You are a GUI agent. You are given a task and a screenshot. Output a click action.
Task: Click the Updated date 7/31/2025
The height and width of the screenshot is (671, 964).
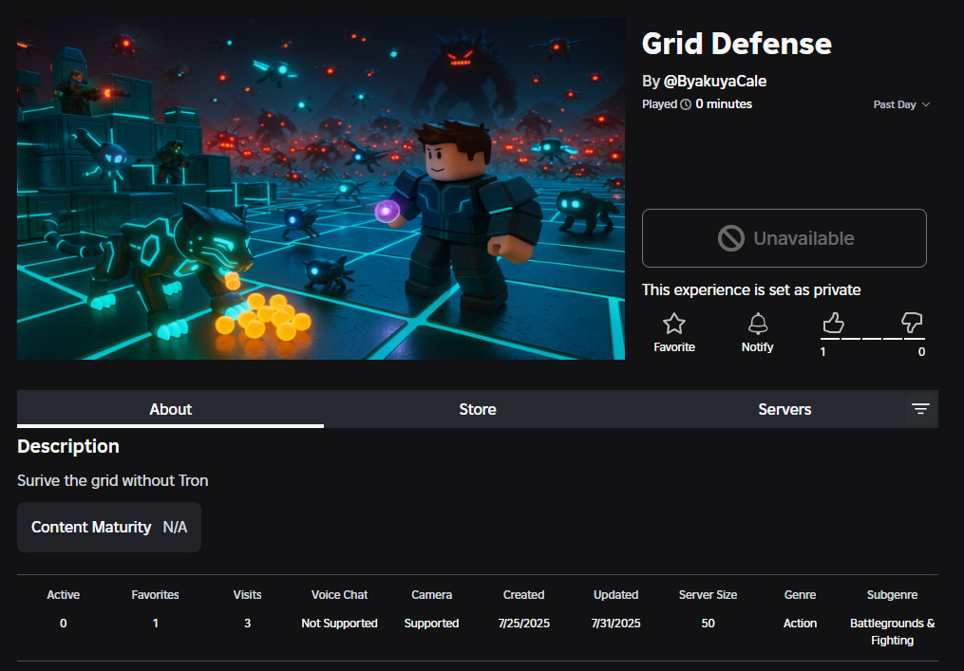tap(616, 623)
